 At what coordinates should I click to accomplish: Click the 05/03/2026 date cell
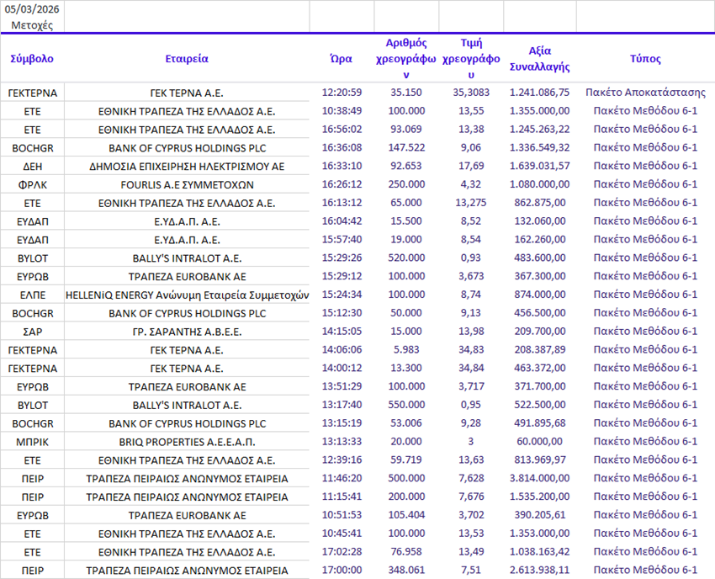pyautogui.click(x=32, y=8)
